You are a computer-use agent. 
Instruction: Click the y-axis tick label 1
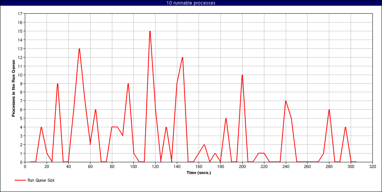(x=21, y=154)
